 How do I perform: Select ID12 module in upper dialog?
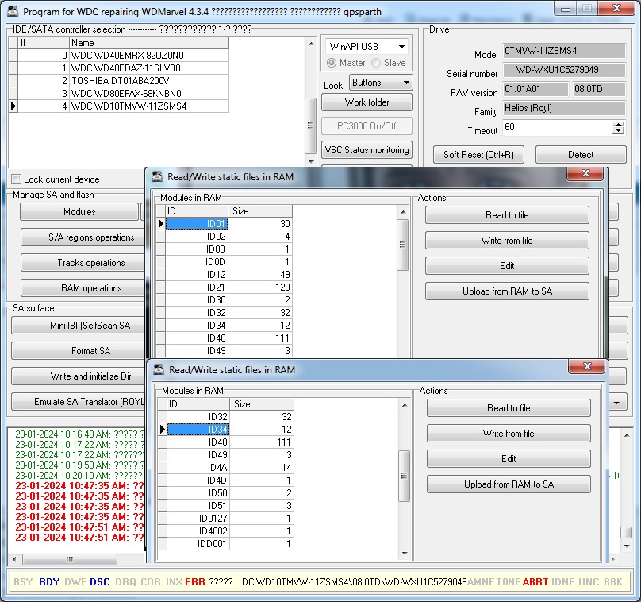(224, 274)
